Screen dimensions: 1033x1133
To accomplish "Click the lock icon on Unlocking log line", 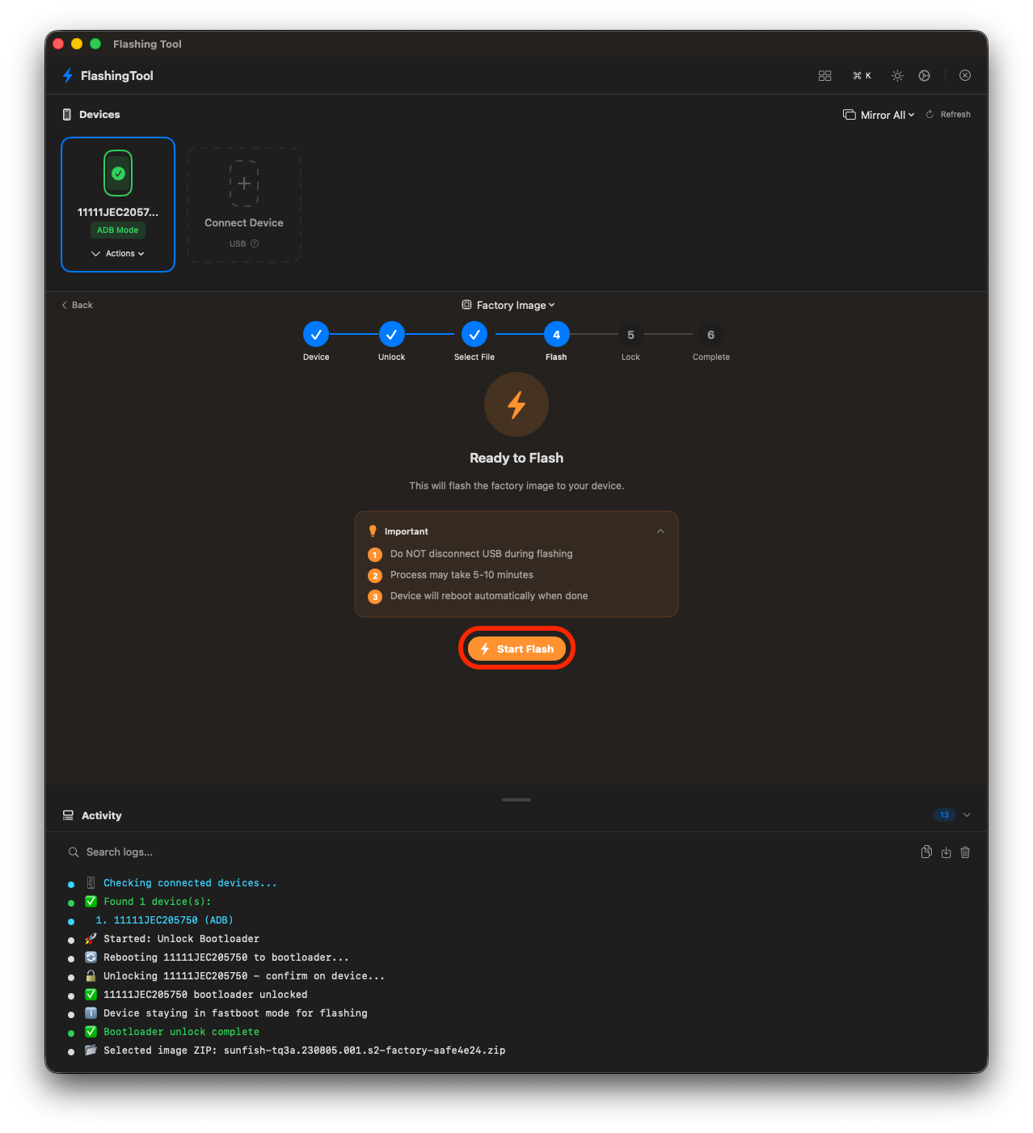I will 91,976.
